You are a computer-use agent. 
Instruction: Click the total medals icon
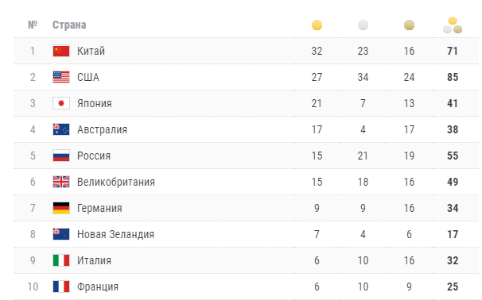[x=453, y=25]
